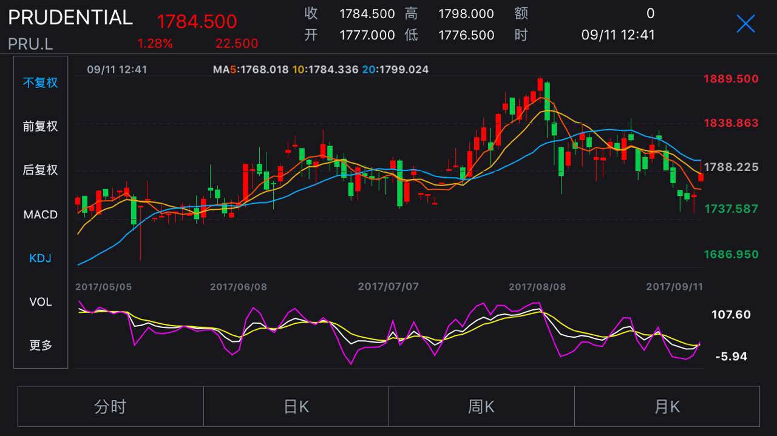Switch indicator to VOL
The image size is (777, 436).
click(41, 302)
